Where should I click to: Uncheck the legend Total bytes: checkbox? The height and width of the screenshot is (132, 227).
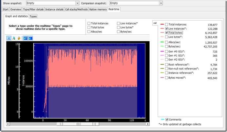166,33
